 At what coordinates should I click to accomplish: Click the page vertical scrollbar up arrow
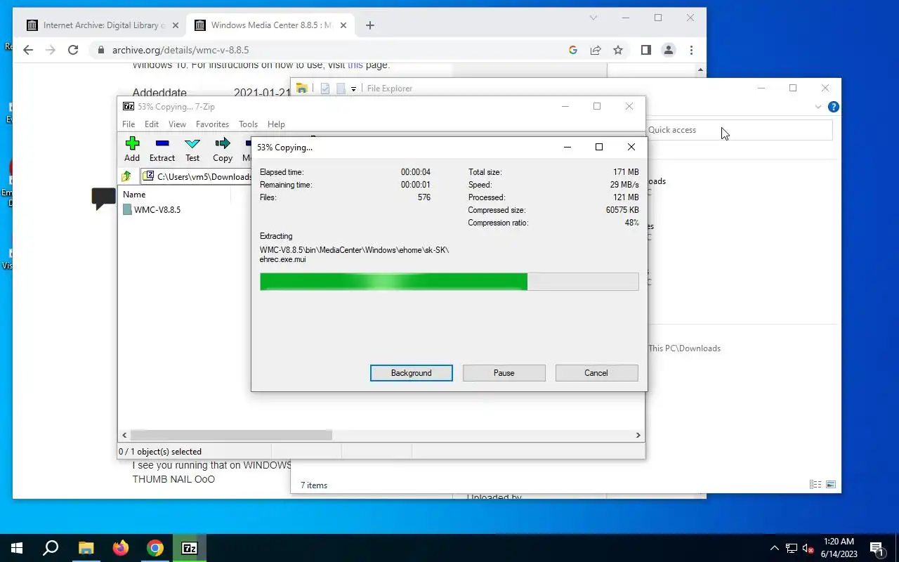point(701,70)
